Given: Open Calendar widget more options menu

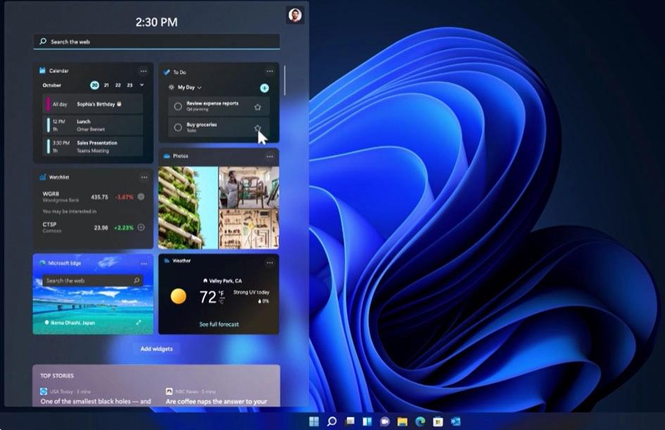Looking at the screenshot, I should 144,71.
